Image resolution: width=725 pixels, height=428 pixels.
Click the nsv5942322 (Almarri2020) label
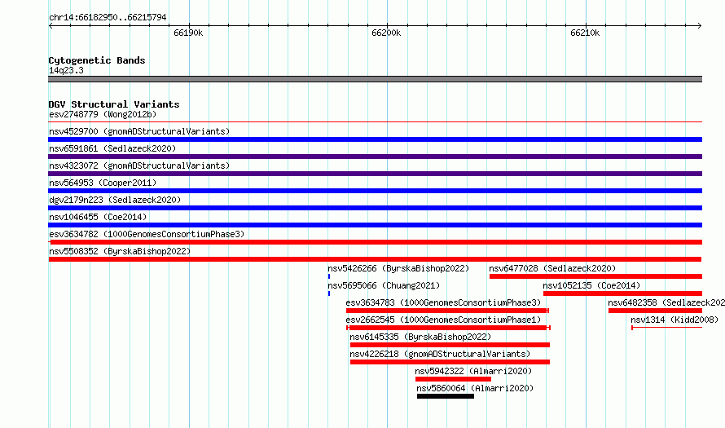click(473, 371)
